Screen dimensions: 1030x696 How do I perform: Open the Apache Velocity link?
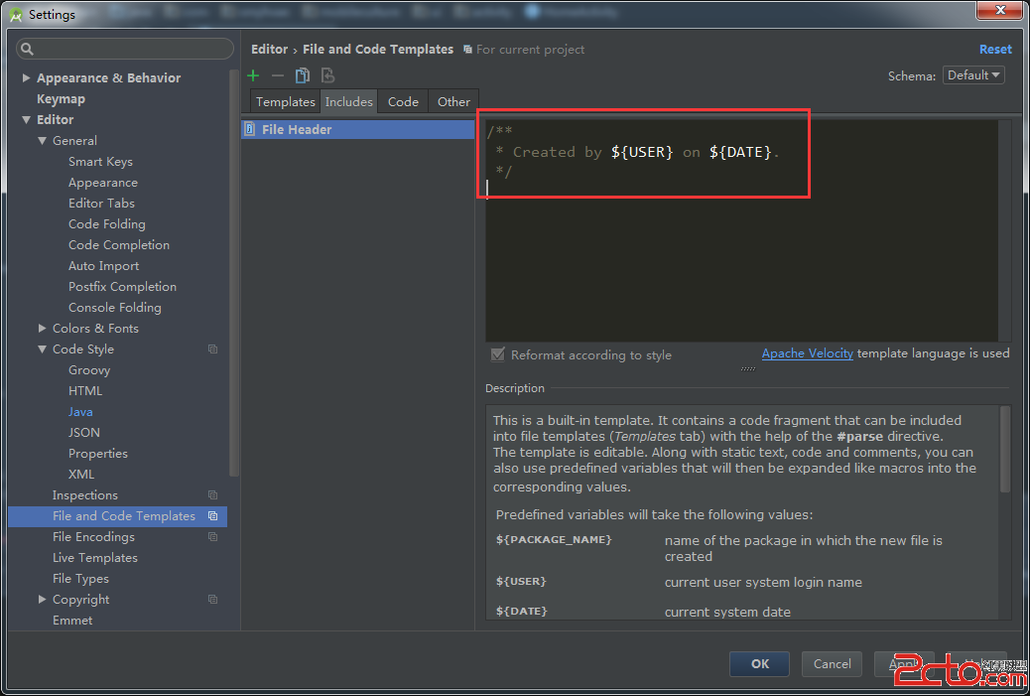point(808,353)
